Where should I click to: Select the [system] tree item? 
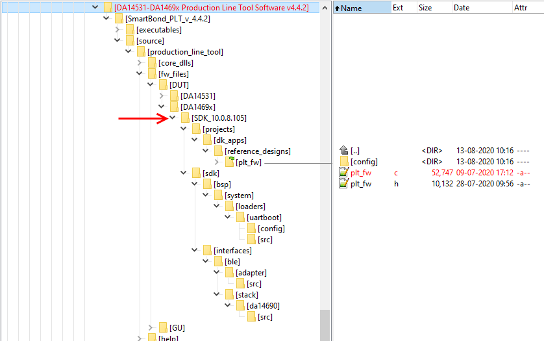point(239,196)
